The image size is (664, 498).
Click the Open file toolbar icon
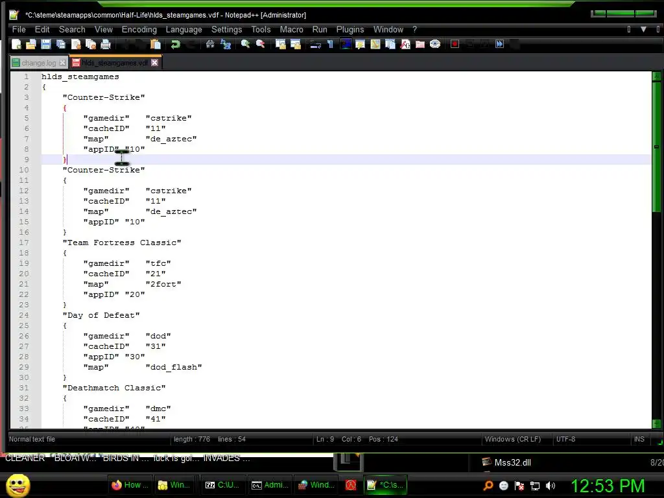coord(31,44)
